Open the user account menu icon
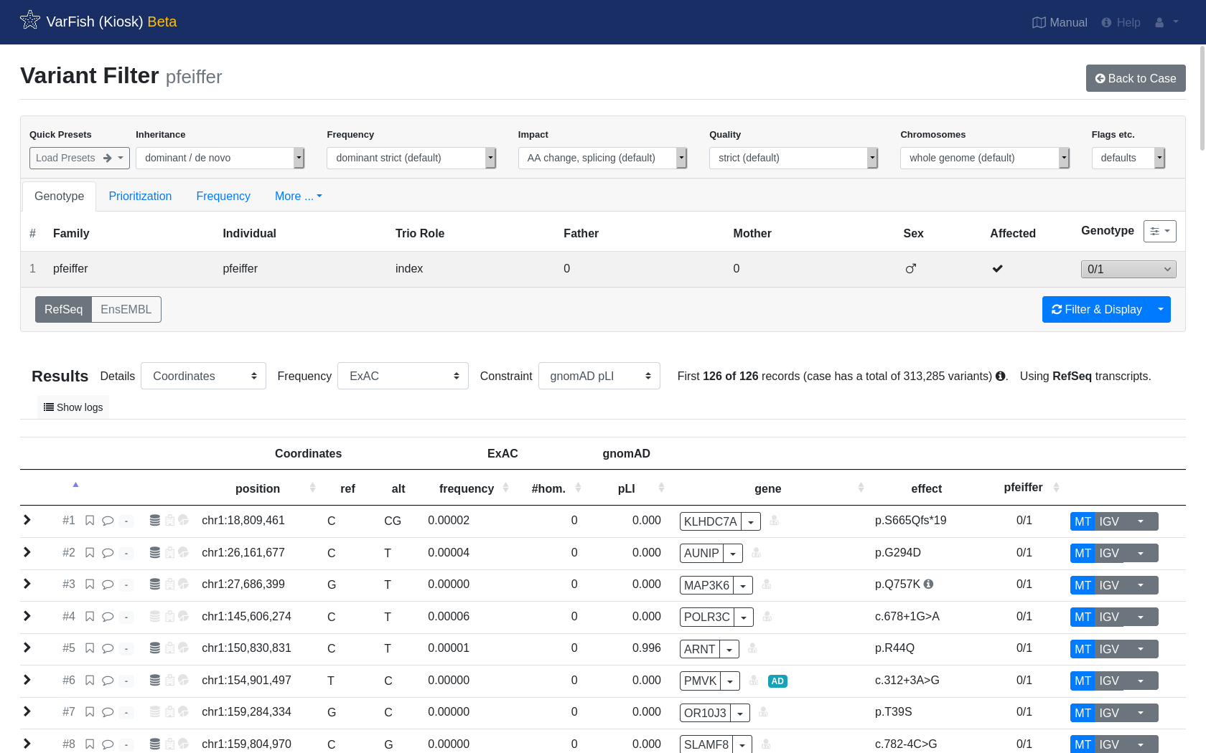The height and width of the screenshot is (753, 1206). coord(1159,22)
